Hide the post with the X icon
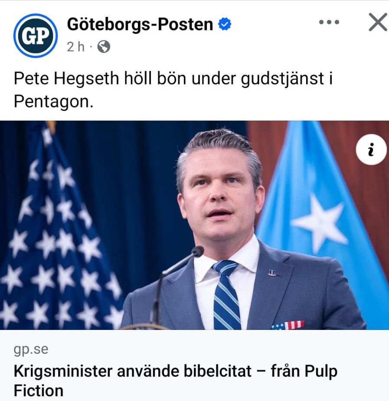 378,22
